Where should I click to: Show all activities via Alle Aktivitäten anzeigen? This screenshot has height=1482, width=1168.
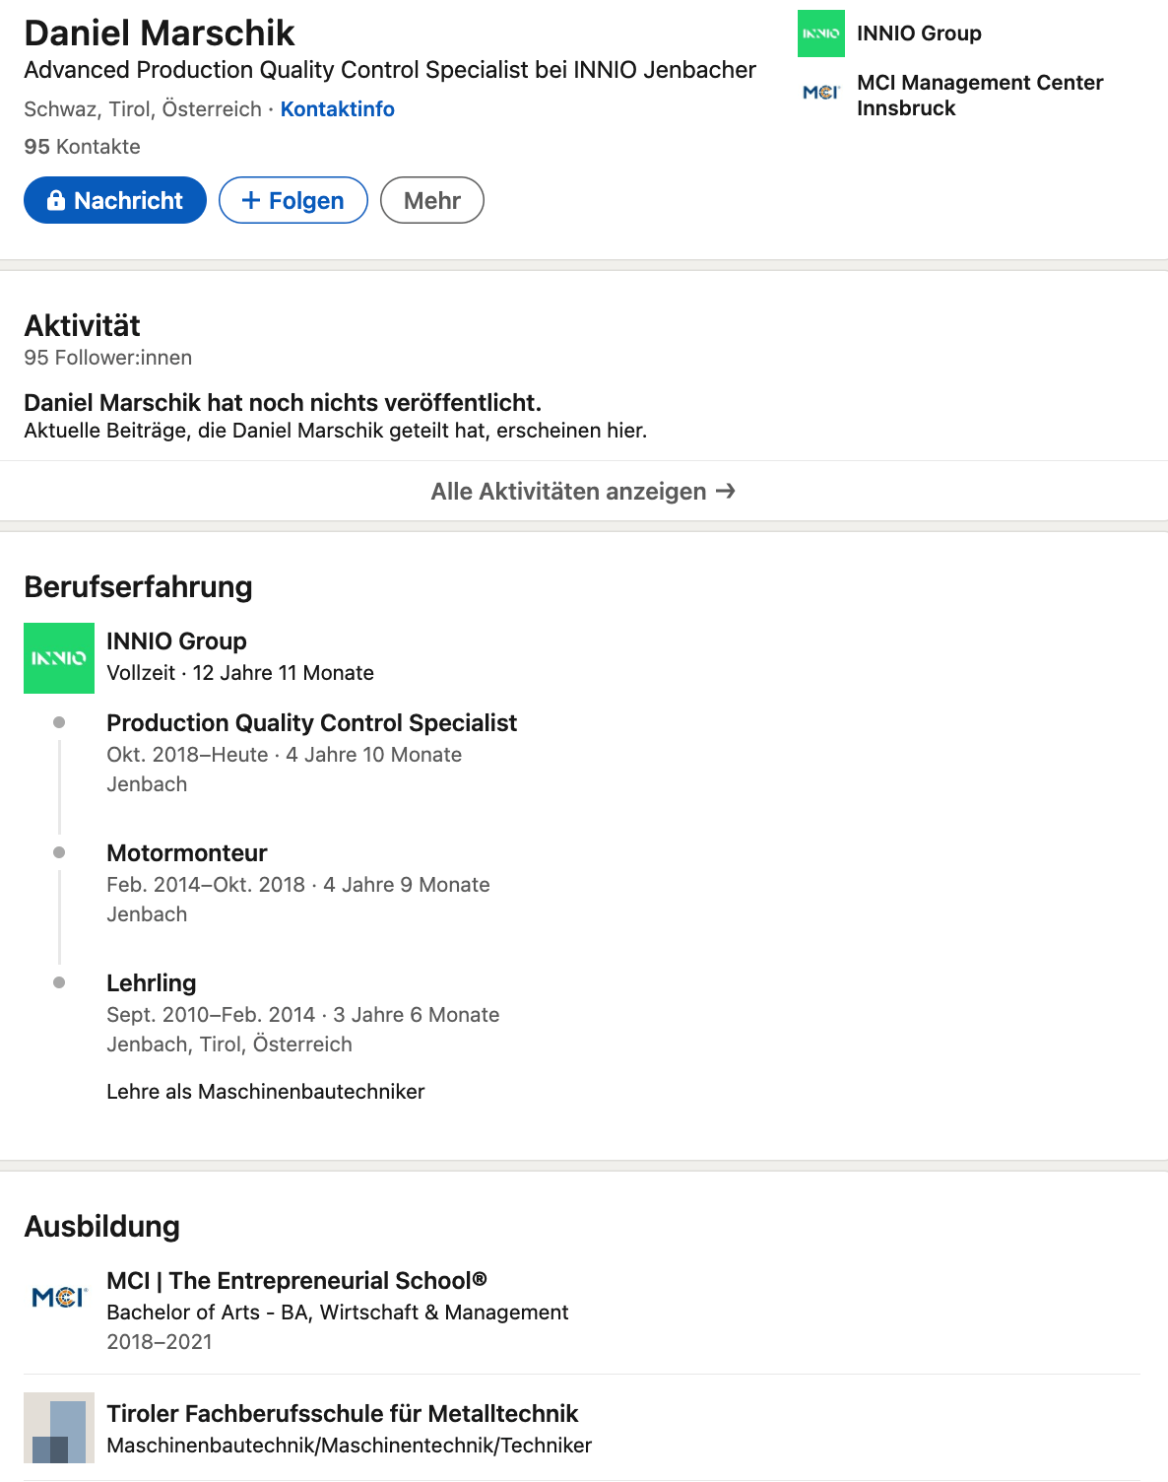(x=584, y=491)
